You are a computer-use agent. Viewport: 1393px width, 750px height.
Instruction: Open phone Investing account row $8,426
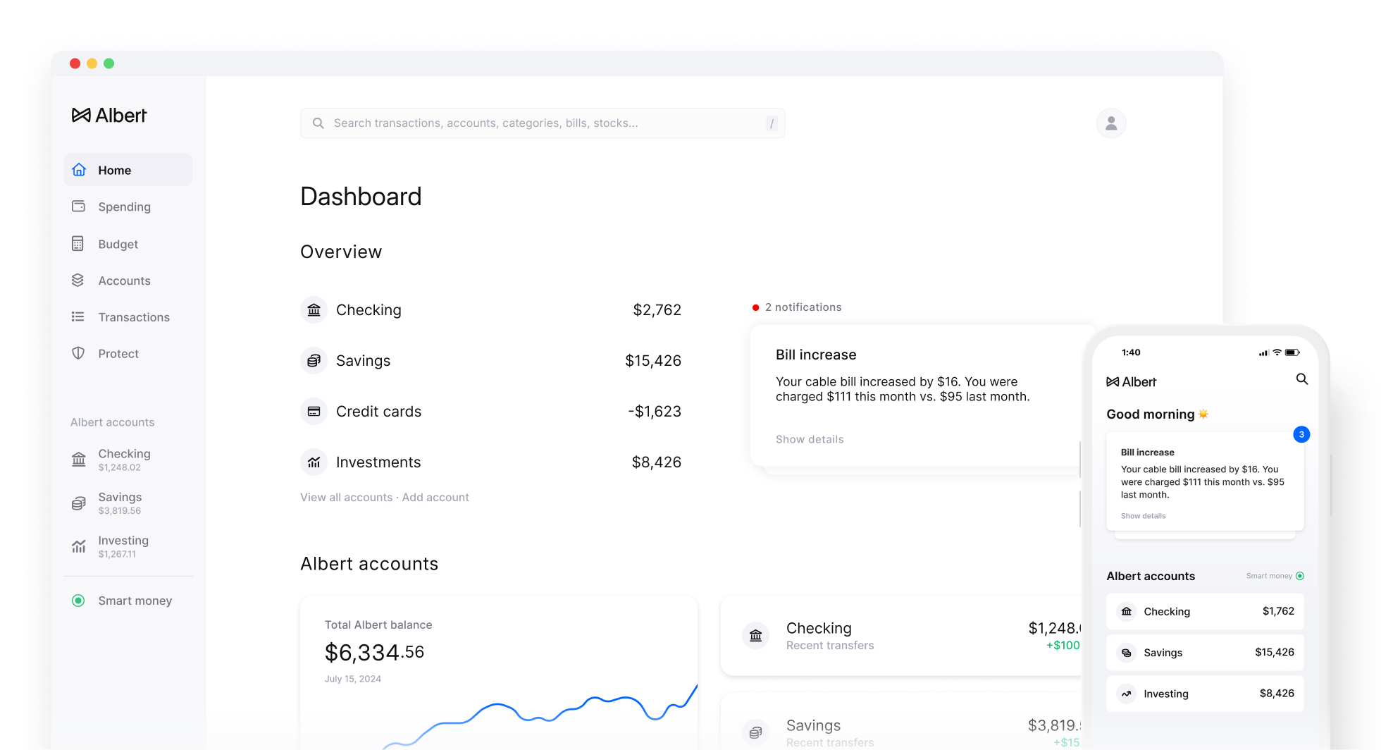1205,694
